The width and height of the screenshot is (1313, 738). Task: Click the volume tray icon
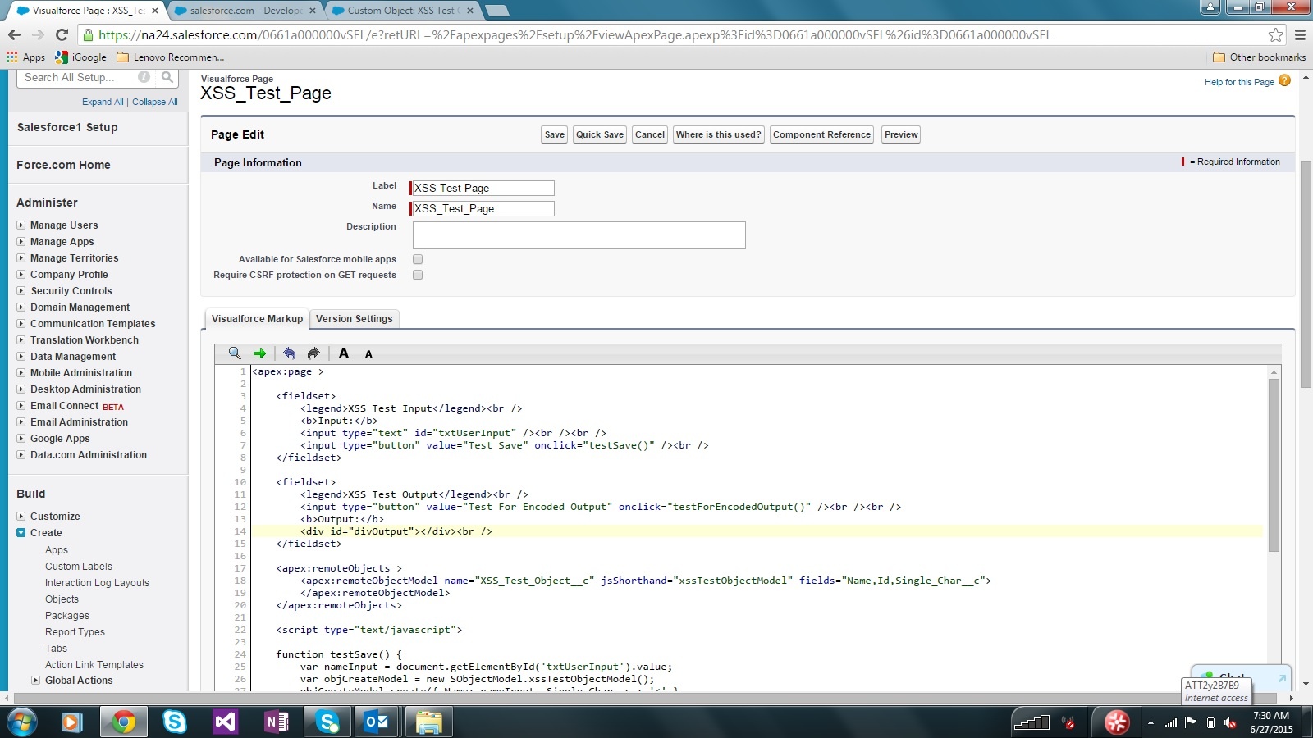tap(1230, 722)
